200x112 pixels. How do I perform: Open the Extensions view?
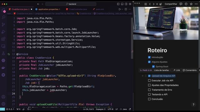pyautogui.click(x=3, y=39)
